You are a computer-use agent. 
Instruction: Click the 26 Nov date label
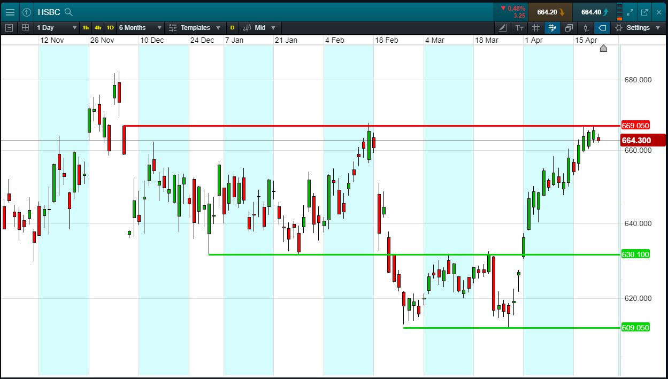click(102, 40)
